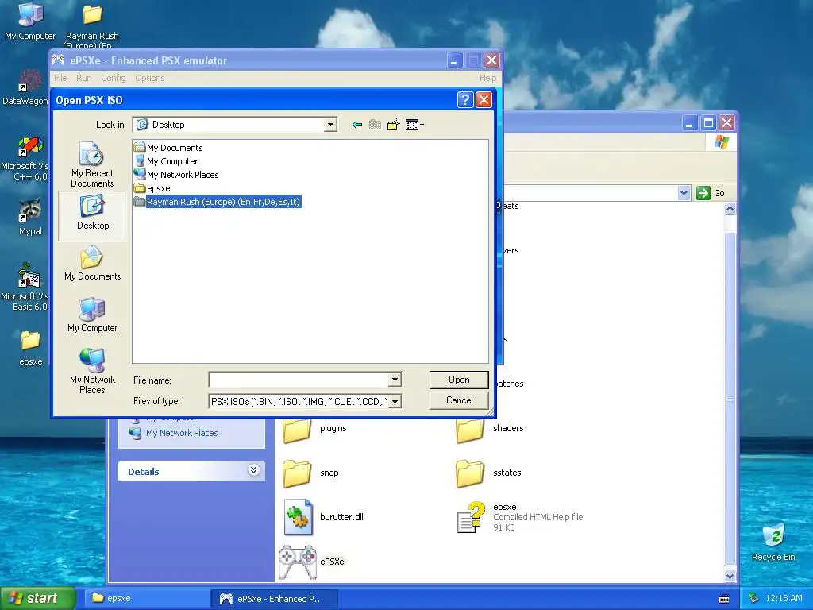Select My Network Places in file list
Screen dimensions: 813x610
click(176, 174)
